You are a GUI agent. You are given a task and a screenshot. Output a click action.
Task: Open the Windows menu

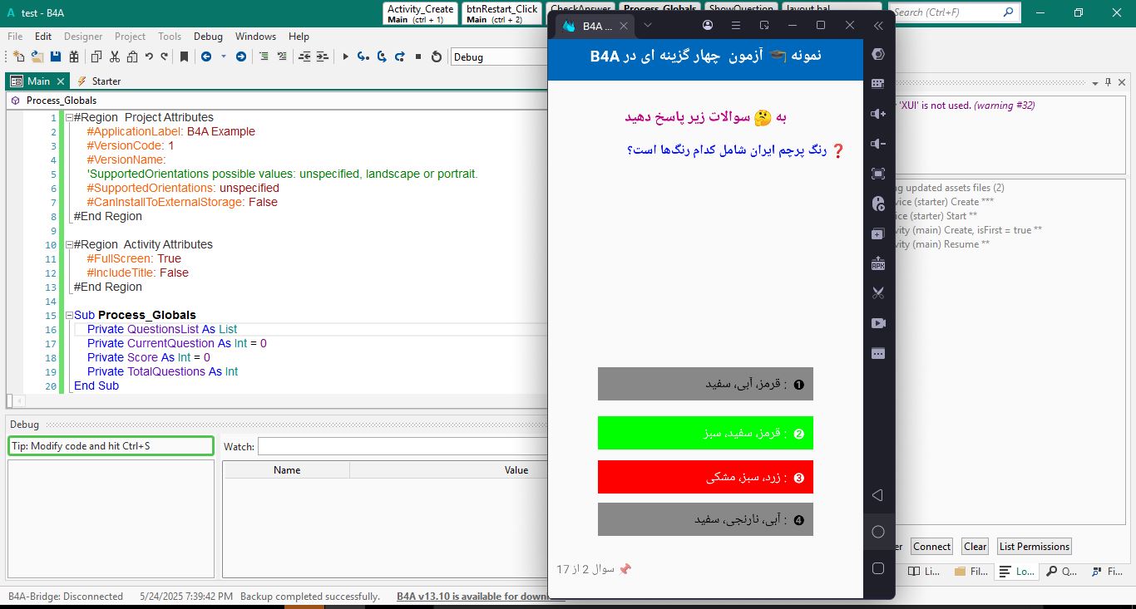(x=255, y=37)
